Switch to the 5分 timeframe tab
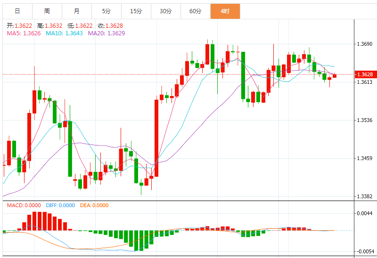The image size is (377, 258). coord(107,11)
